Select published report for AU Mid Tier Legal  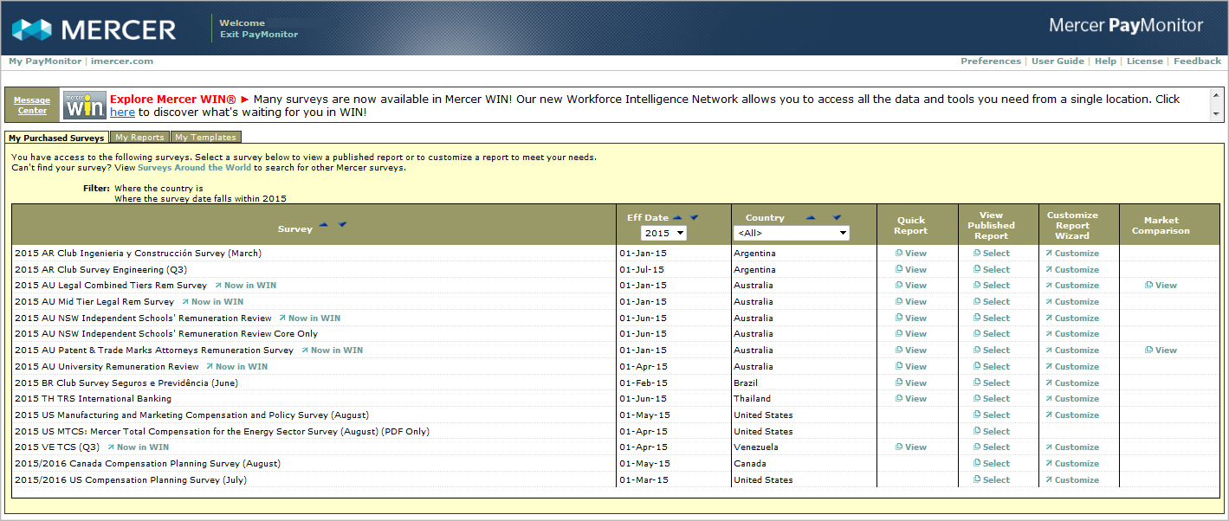click(x=992, y=302)
